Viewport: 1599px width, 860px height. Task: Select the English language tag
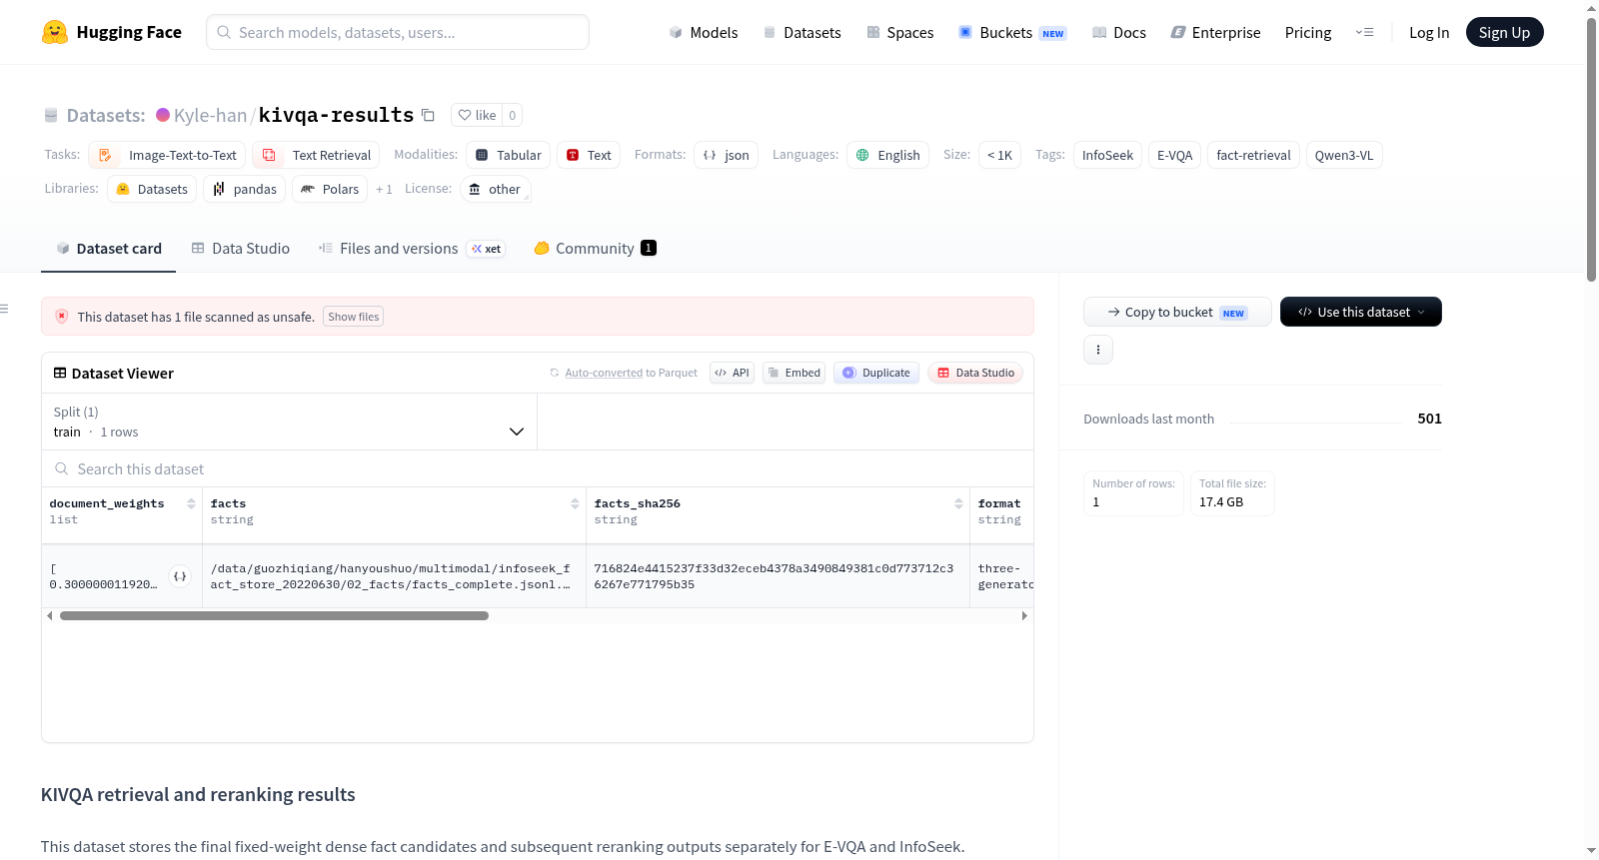888,155
